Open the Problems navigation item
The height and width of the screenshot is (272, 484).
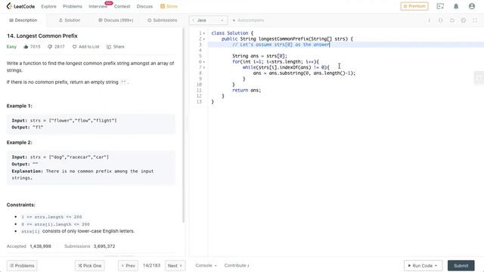(x=73, y=6)
